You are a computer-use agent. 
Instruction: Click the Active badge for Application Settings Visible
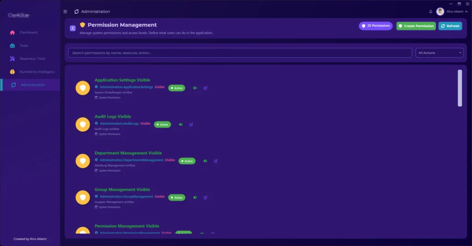coord(177,88)
